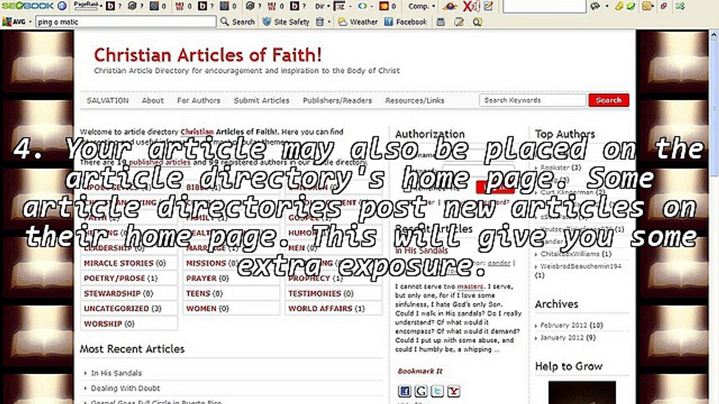This screenshot has width=719, height=404.
Task: Click the magnifier icon at AVG toolbar end
Action: click(x=477, y=22)
